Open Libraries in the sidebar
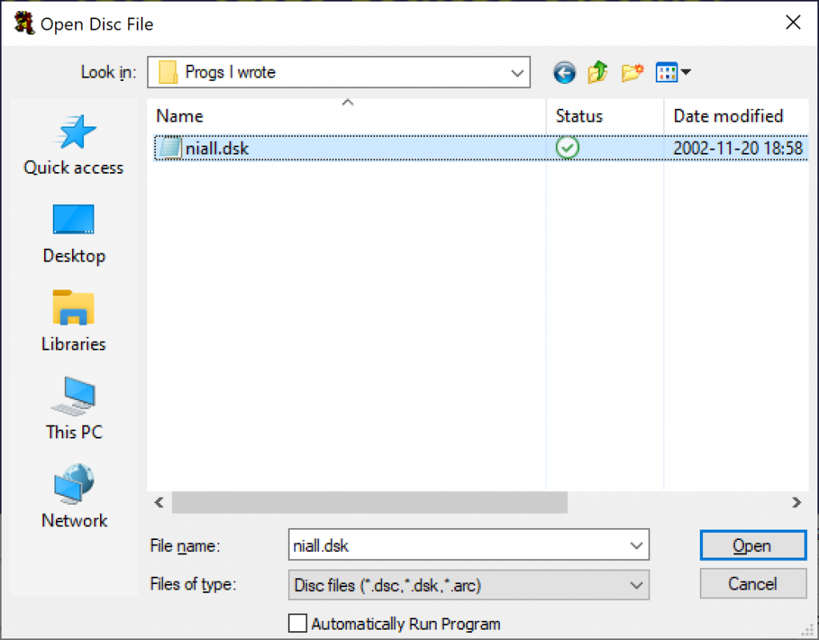 tap(74, 322)
